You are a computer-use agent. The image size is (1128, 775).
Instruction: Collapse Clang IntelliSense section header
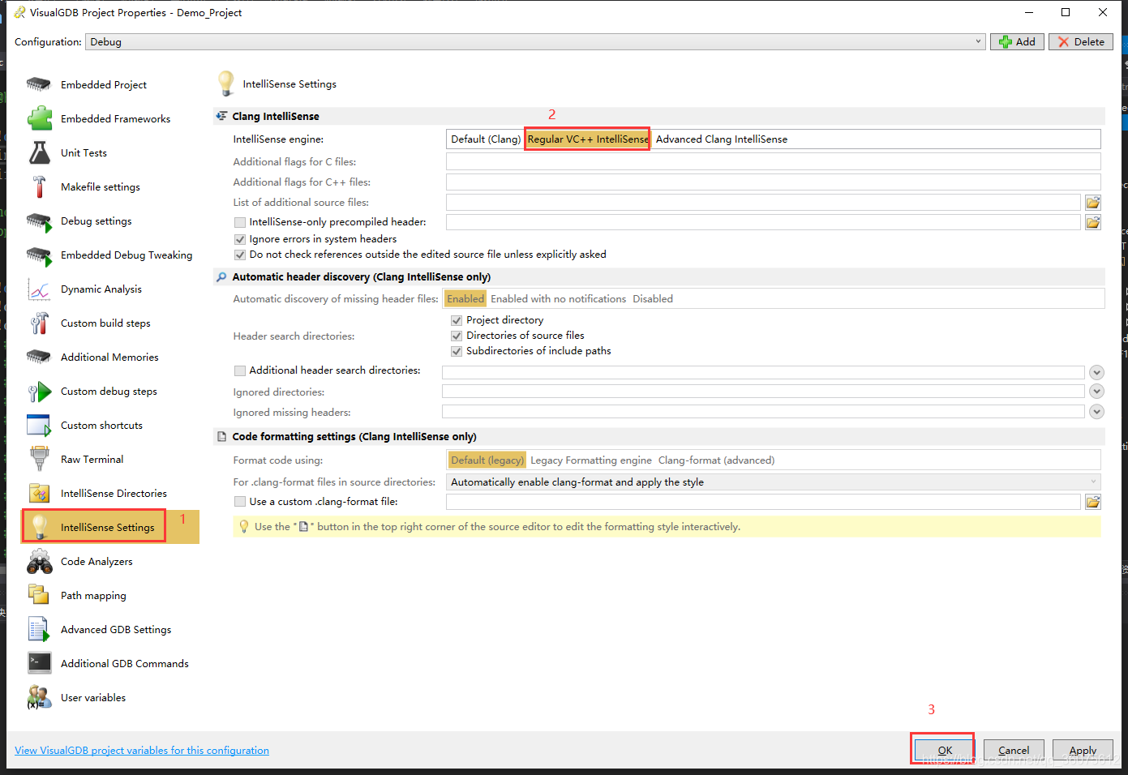tap(658, 116)
